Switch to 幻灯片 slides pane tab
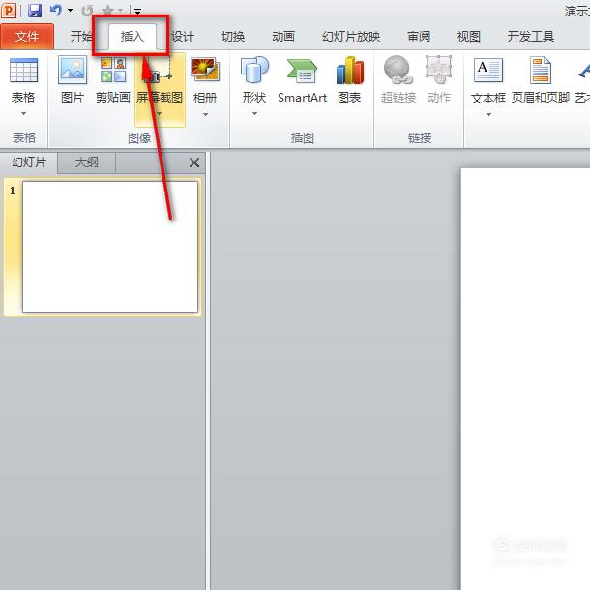This screenshot has width=590, height=590. [29, 162]
